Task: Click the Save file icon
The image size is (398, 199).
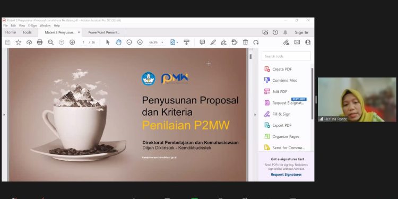Action: tap(8, 42)
